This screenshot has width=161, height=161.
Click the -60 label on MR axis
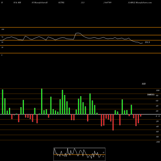pyautogui.click(x=157, y=132)
